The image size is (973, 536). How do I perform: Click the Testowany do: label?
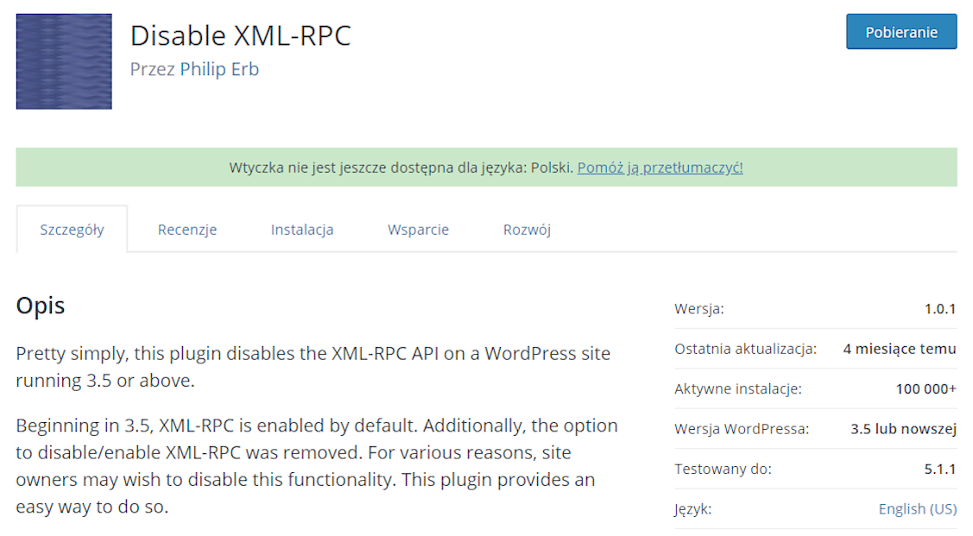[x=723, y=469]
